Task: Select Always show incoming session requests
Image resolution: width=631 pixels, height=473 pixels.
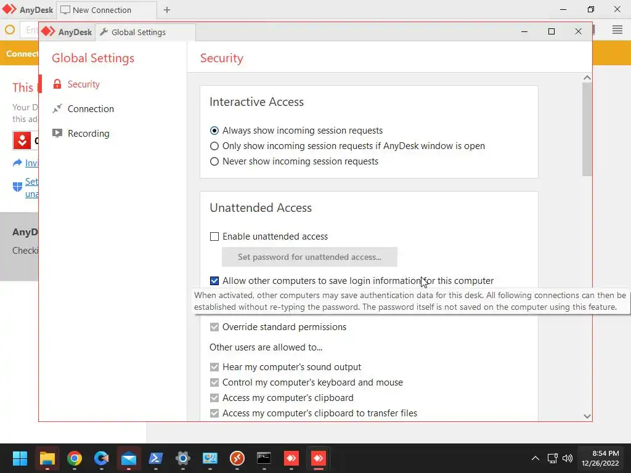Action: click(x=214, y=131)
